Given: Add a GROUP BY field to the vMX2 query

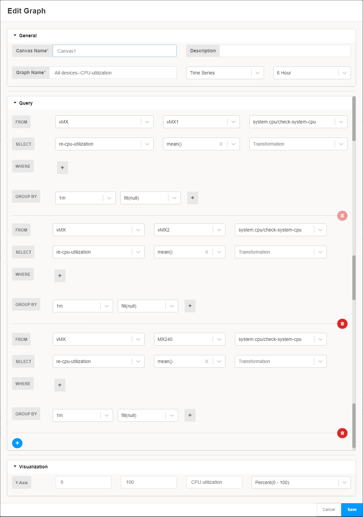Looking at the screenshot, I should point(190,306).
